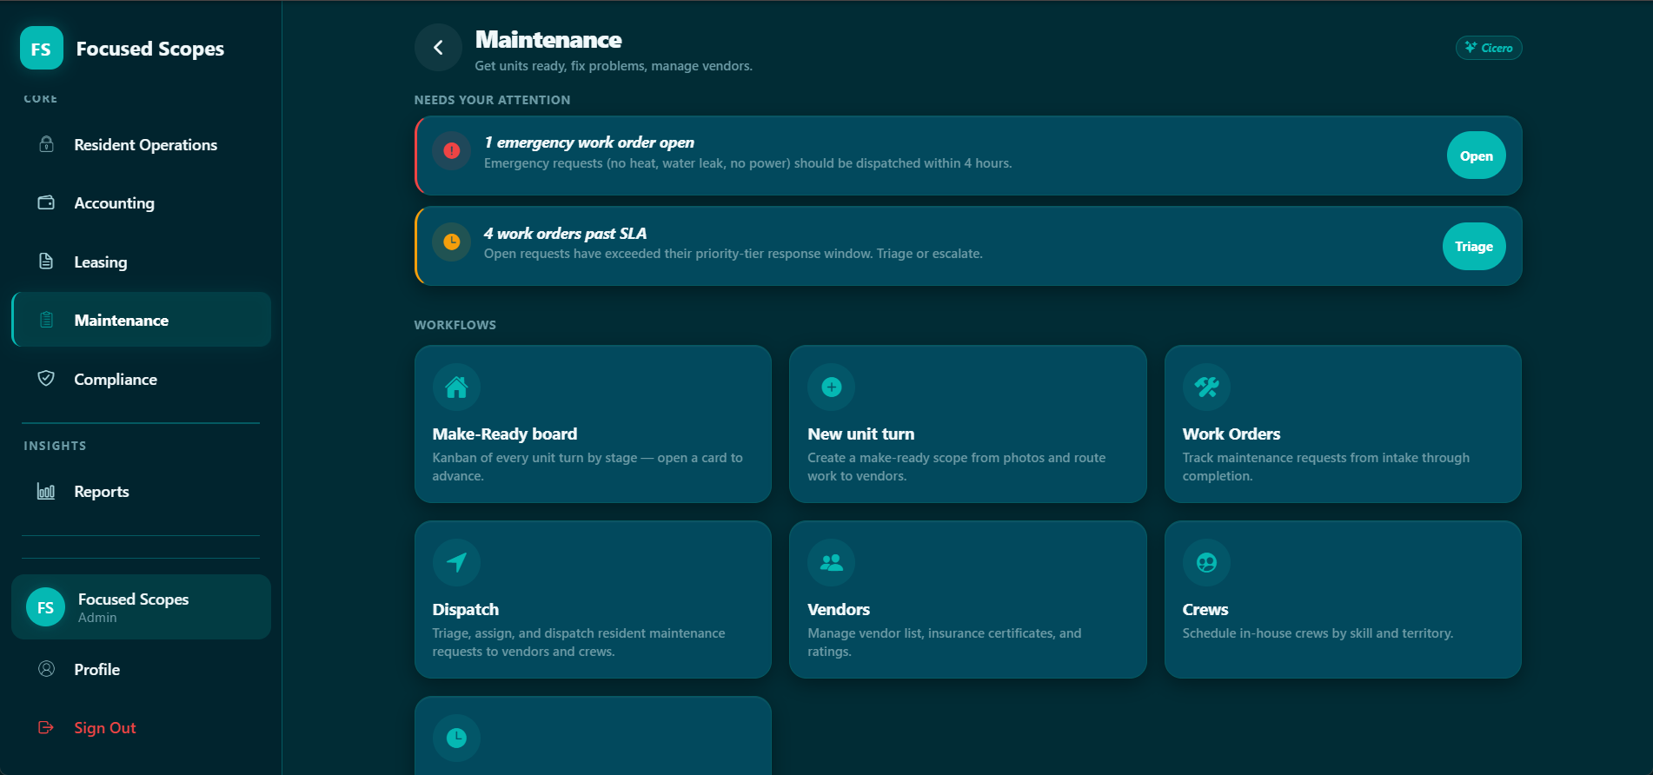The width and height of the screenshot is (1653, 775).
Task: Navigate to Resident Operations
Action: [141, 144]
